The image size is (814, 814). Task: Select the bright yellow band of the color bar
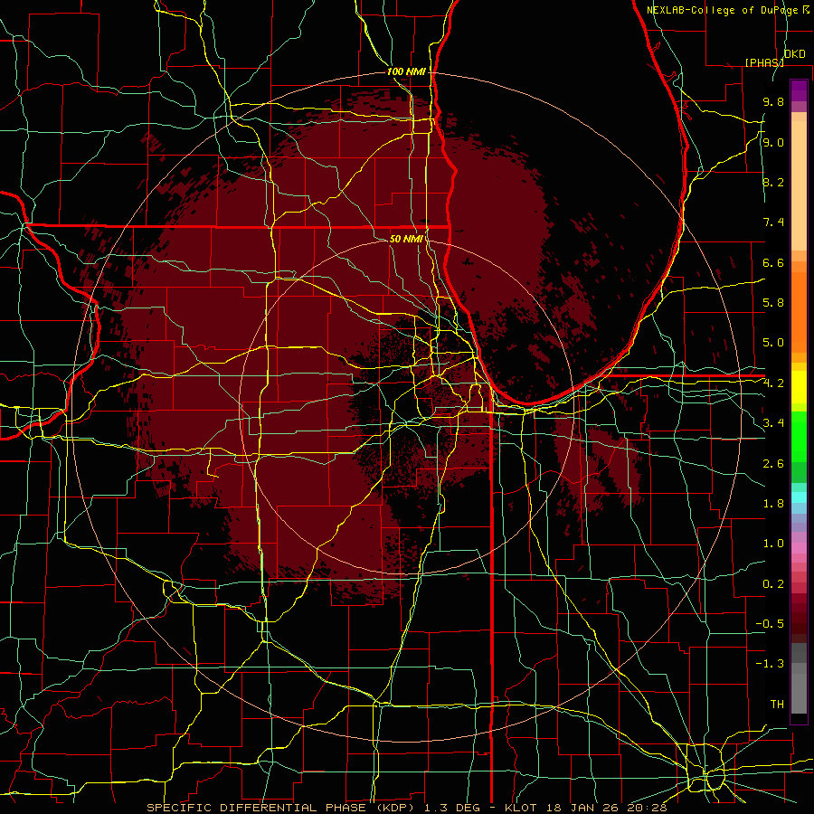[x=799, y=387]
